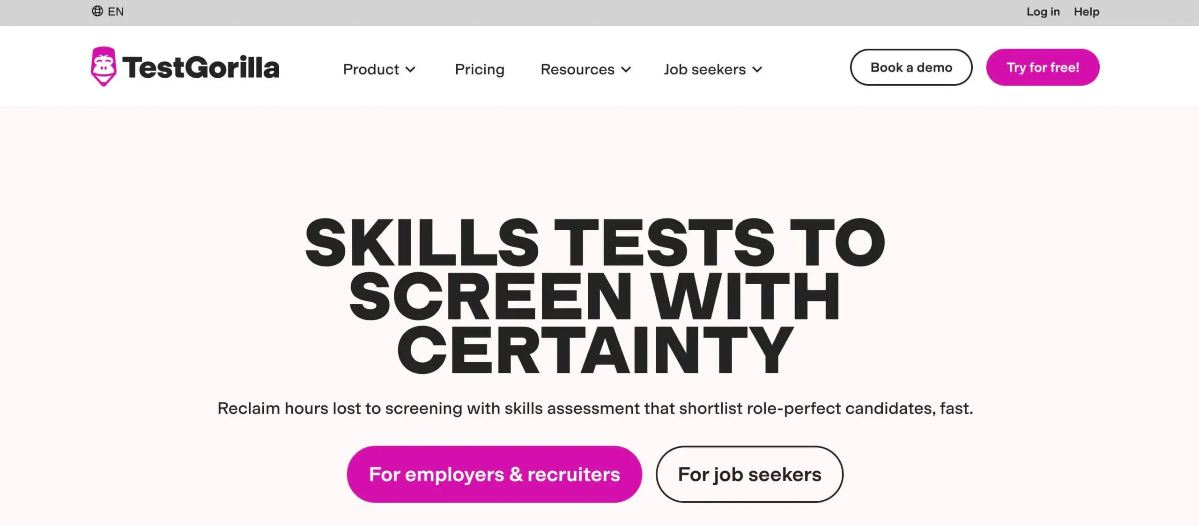The height and width of the screenshot is (526, 1199).
Task: Click the Product chevron arrow
Action: pos(411,69)
